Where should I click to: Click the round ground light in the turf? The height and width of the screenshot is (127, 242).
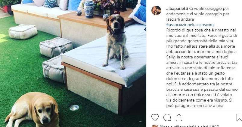coord(74,108)
